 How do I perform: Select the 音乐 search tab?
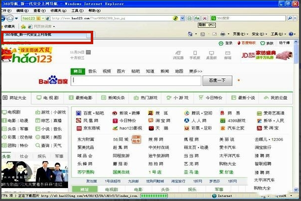point(92,71)
